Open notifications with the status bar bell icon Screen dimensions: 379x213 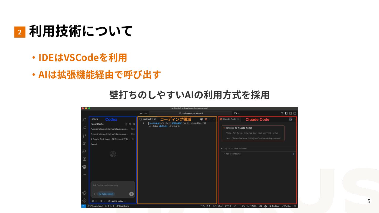[295, 206]
